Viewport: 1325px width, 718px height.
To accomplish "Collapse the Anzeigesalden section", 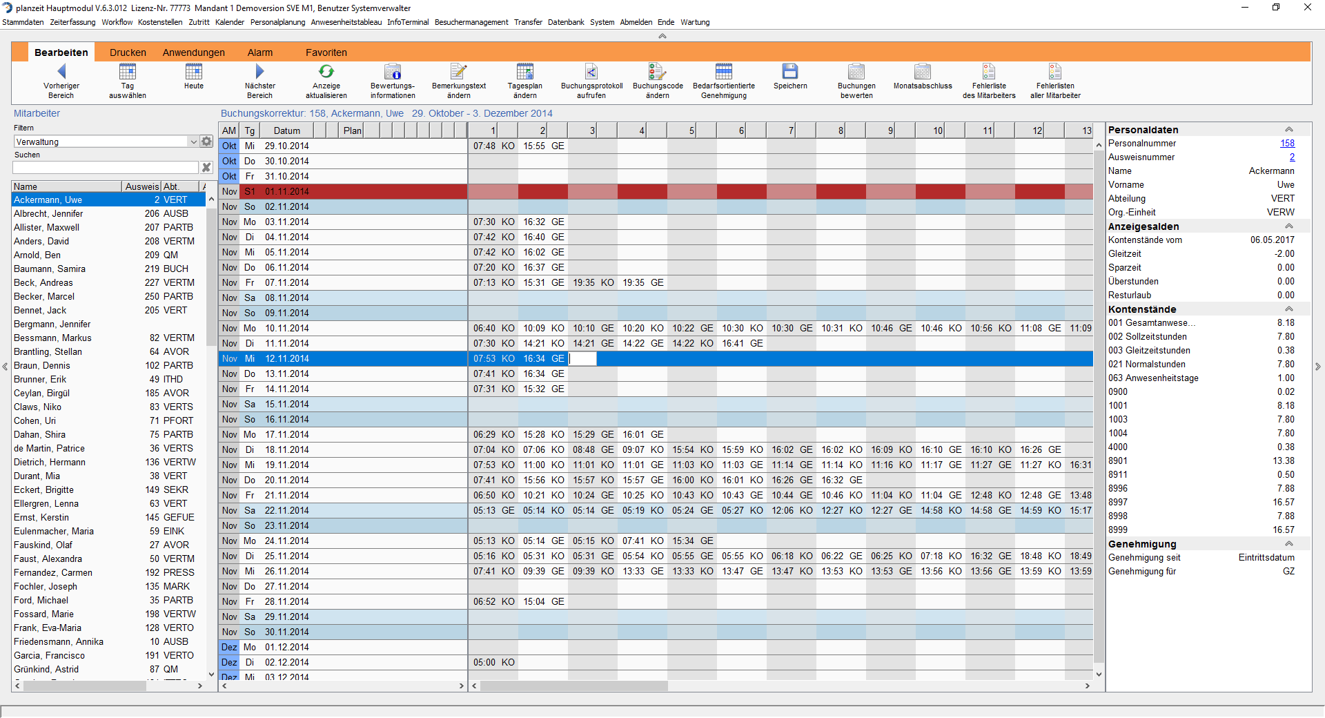I will pyautogui.click(x=1288, y=226).
